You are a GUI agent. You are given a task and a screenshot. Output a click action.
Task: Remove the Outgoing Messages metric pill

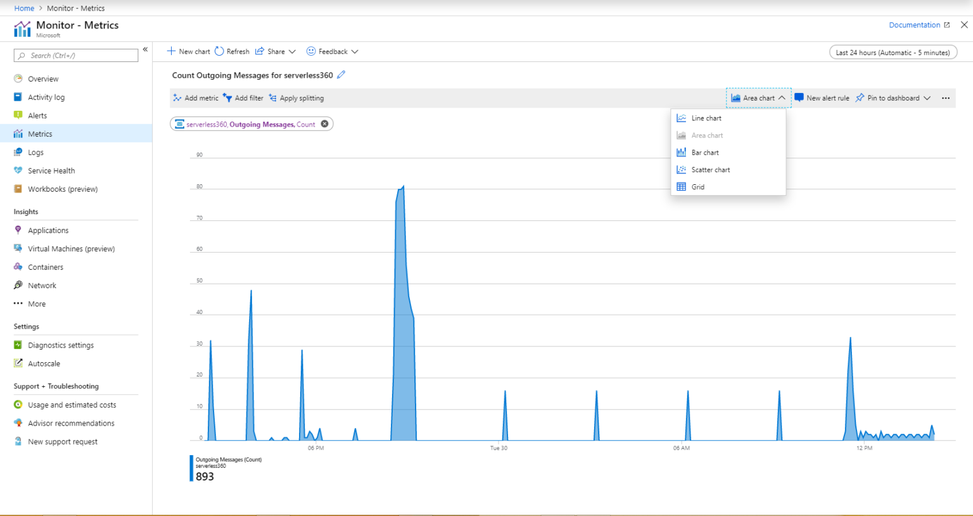tap(325, 123)
